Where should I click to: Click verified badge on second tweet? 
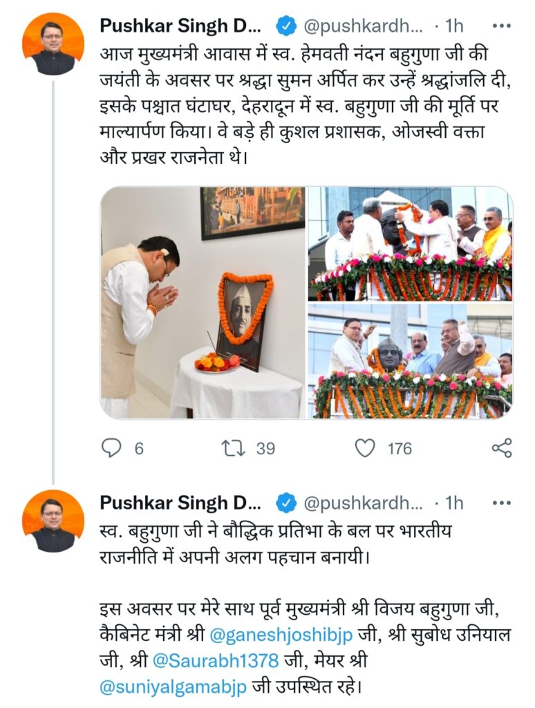[x=286, y=503]
